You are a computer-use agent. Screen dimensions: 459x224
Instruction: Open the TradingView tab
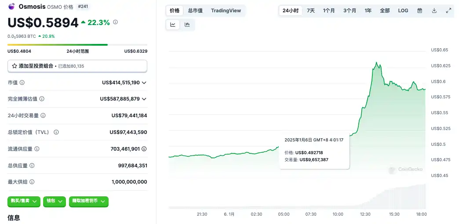(226, 11)
